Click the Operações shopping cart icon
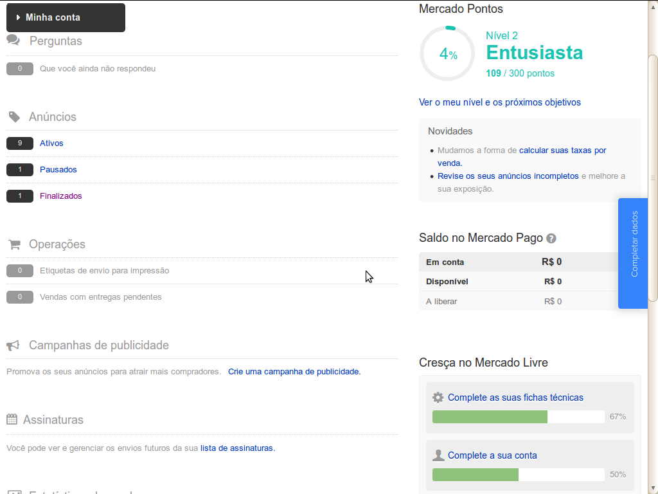Image resolution: width=658 pixels, height=494 pixels. point(14,244)
